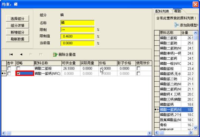Select 磷酸二氢钠 in the raw material list
Screen dimensions: 200x137
click(x=170, y=43)
